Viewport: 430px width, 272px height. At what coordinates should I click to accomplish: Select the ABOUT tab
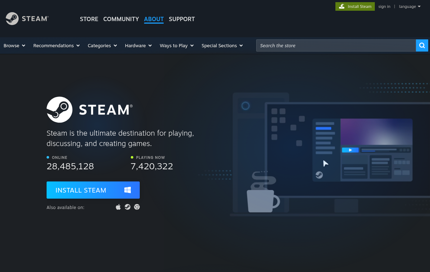pyautogui.click(x=154, y=19)
